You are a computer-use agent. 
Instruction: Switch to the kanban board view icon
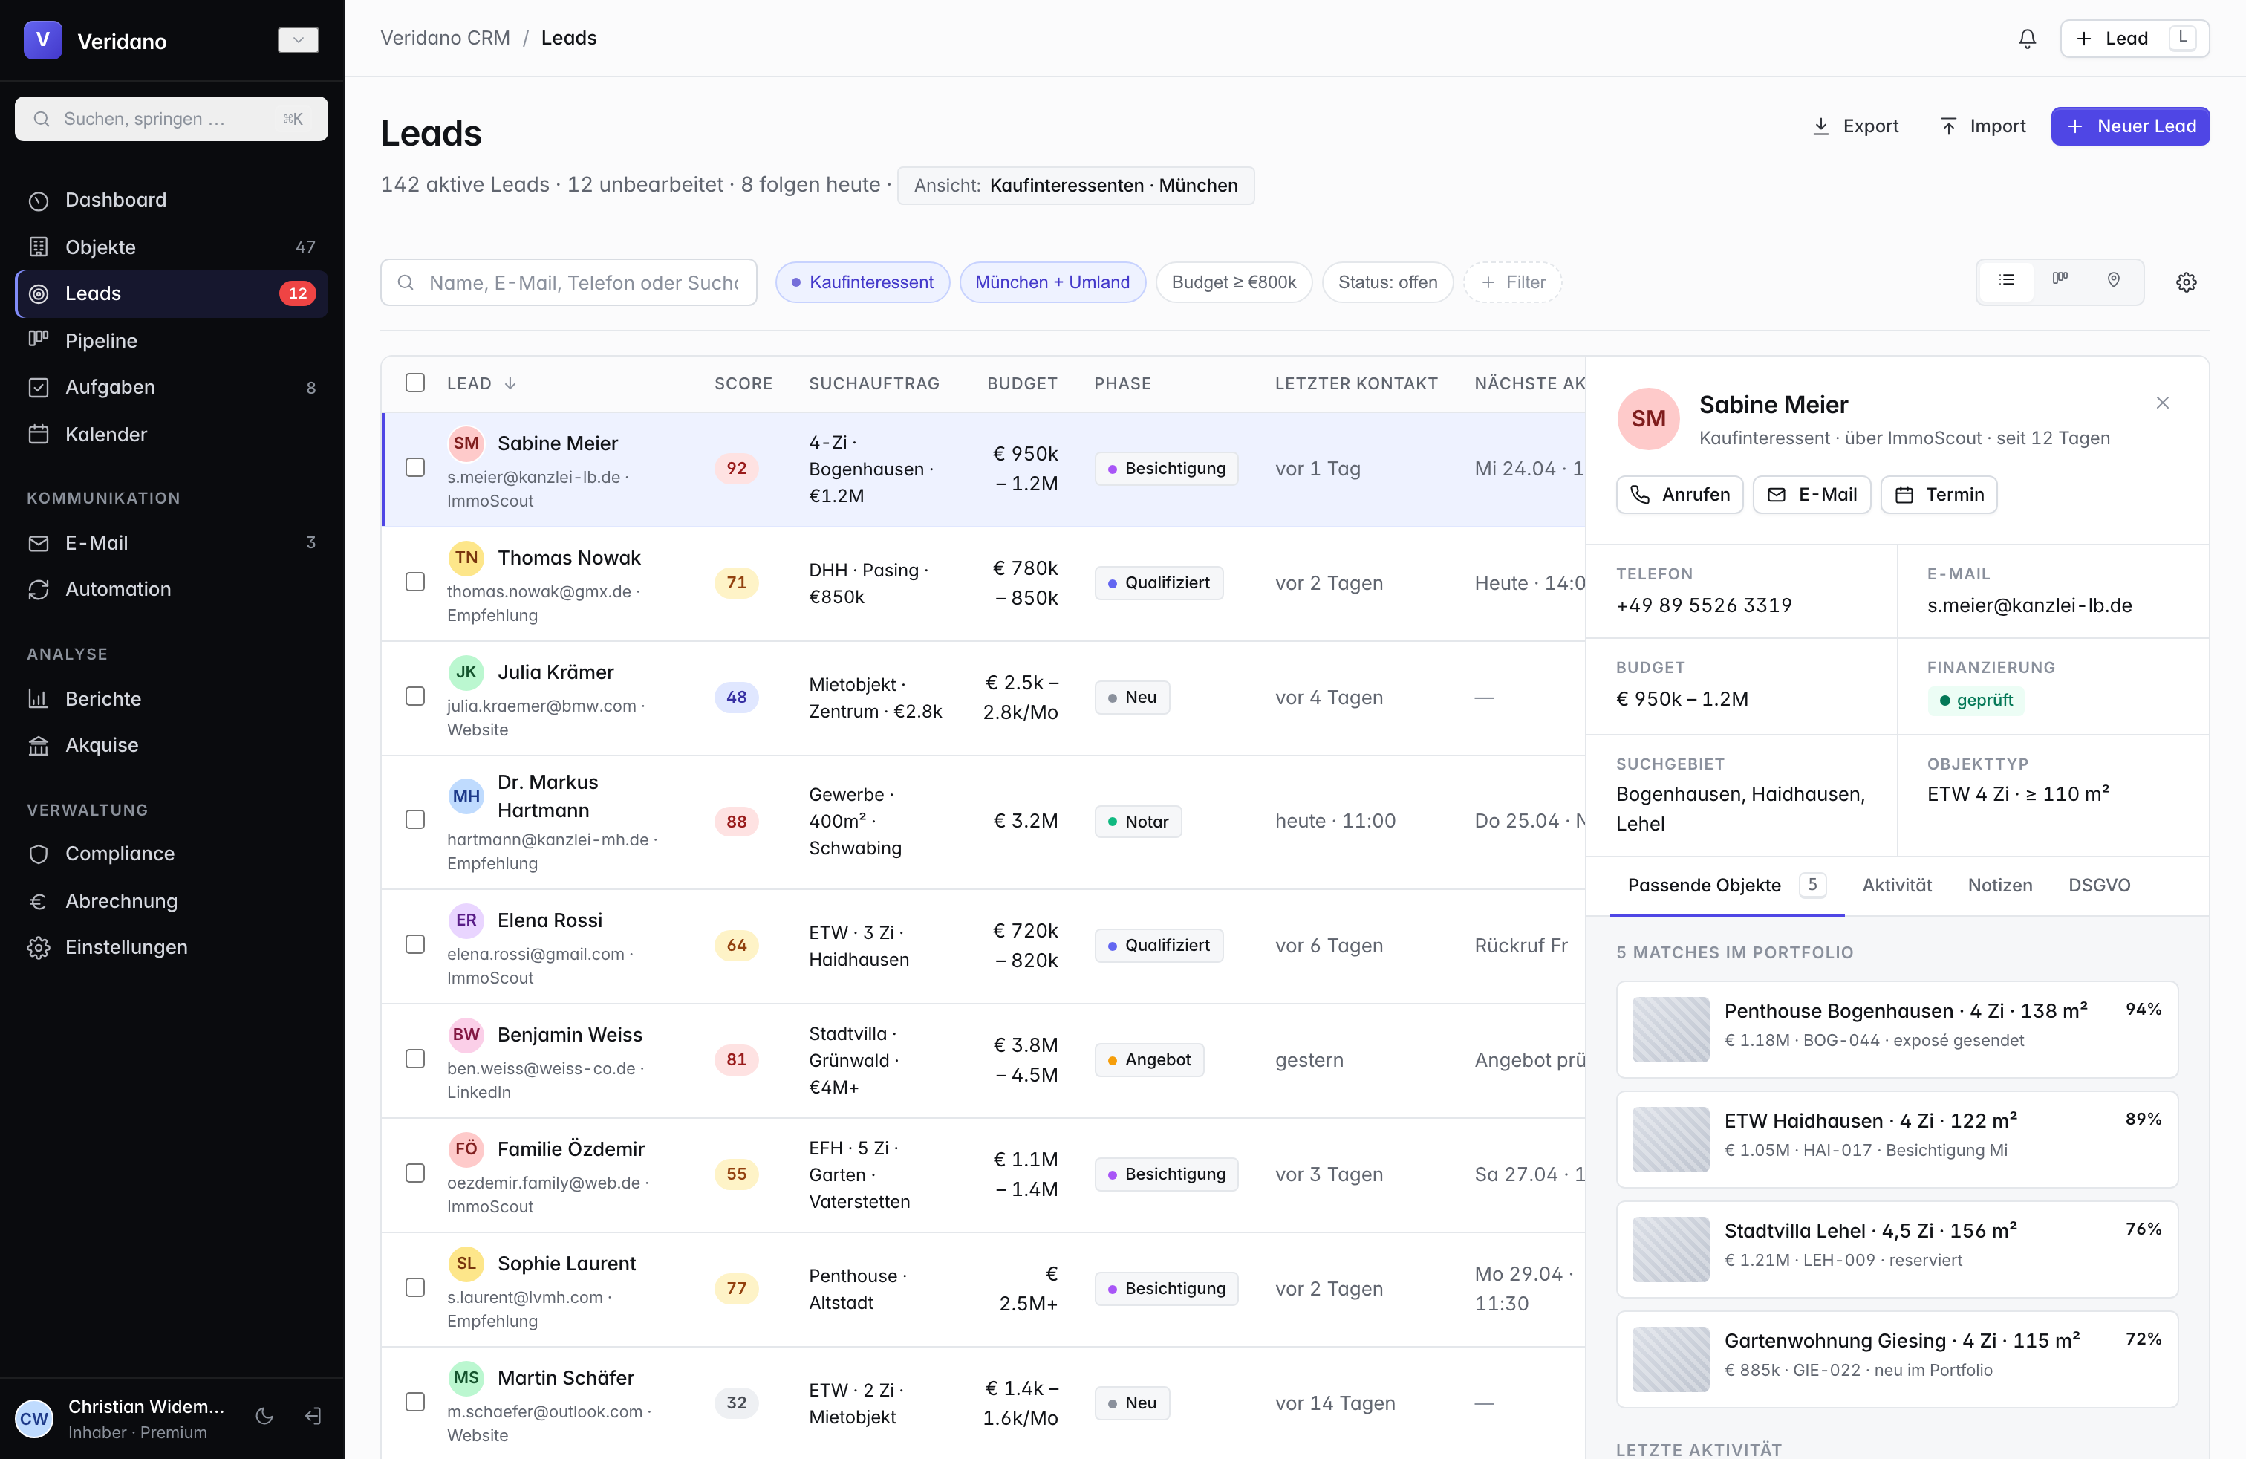click(2059, 280)
